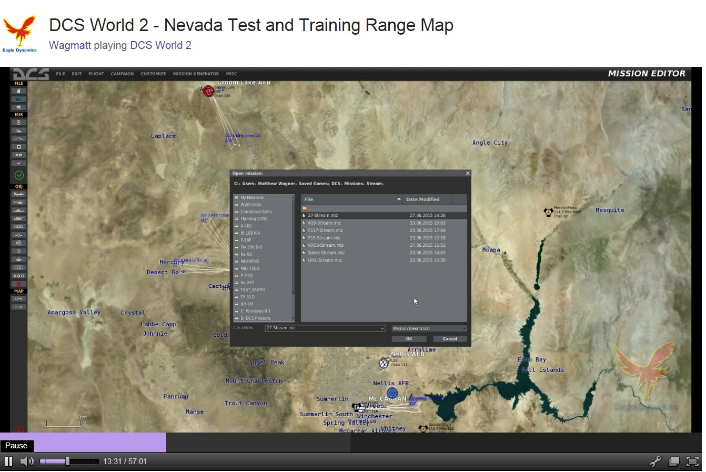Open the CUSTOMIZE menu
The width and height of the screenshot is (706, 472).
click(x=153, y=74)
